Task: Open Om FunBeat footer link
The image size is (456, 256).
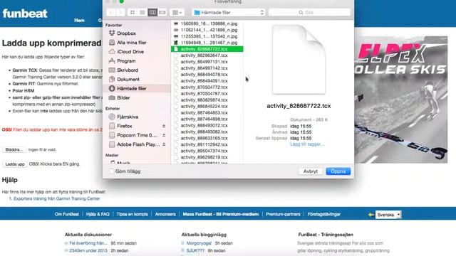Action: click(67, 214)
